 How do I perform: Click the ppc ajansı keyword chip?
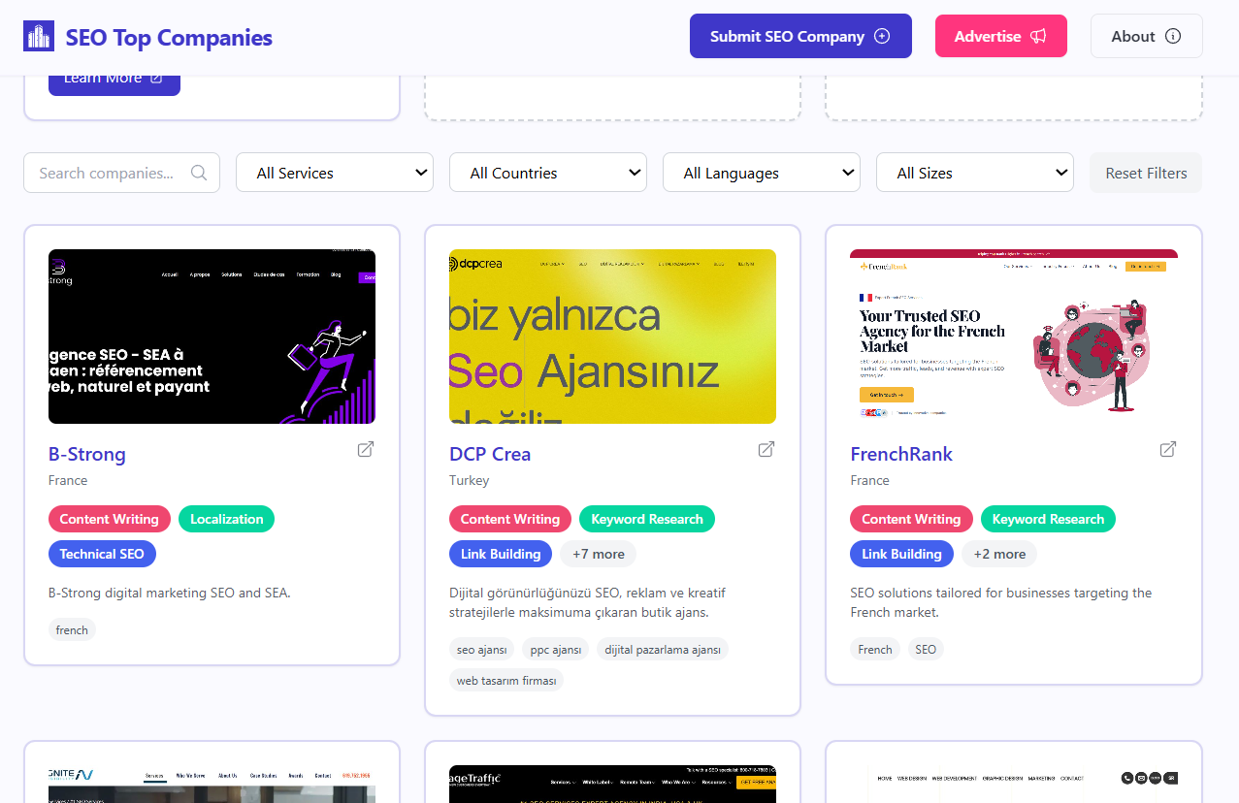pos(556,650)
